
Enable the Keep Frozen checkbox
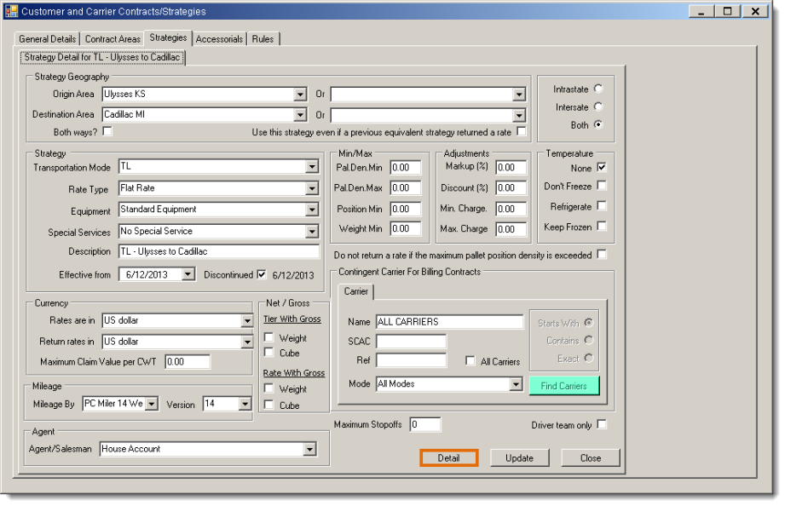coord(602,227)
